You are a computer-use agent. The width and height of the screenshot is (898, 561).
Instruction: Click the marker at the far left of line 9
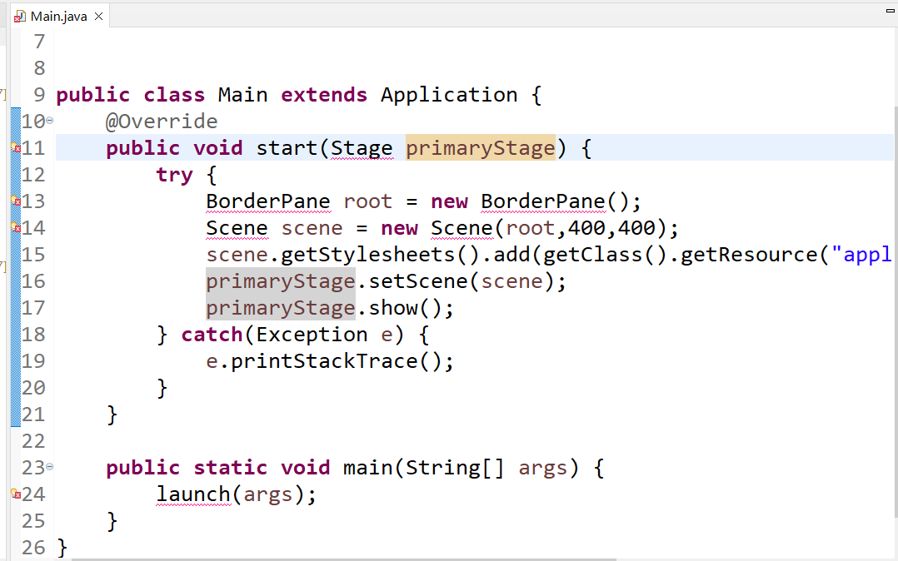tap(3, 94)
